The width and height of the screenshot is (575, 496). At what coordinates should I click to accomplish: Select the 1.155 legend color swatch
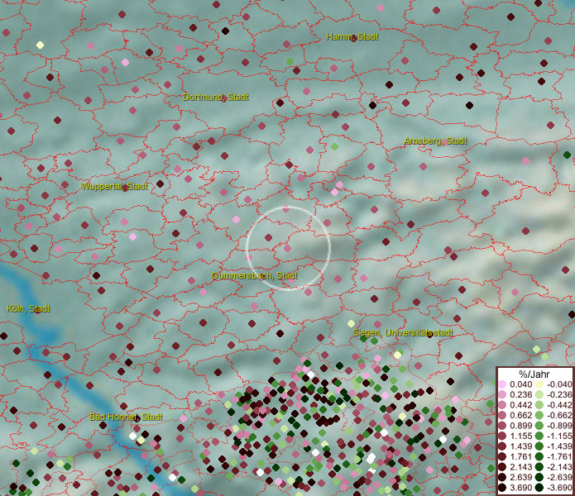(x=502, y=436)
